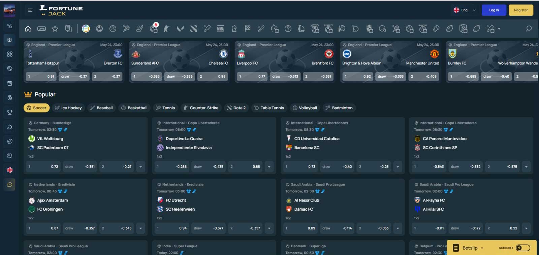Screen dimensions: 539x255
Task: Open the trophy icon in the left sidebar
Action: (x=10, y=113)
